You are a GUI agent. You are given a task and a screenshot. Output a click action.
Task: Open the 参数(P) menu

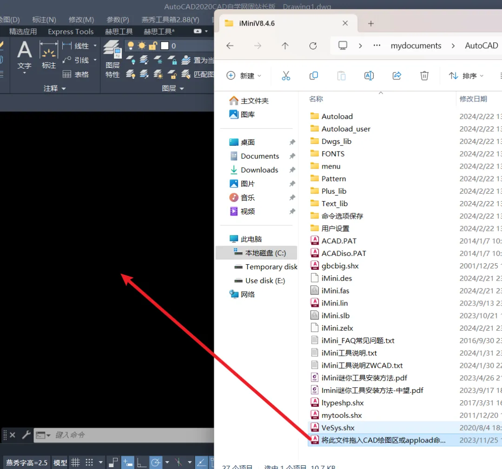tap(118, 20)
